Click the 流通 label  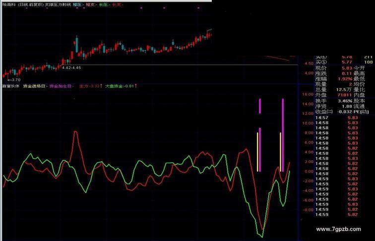359,106
